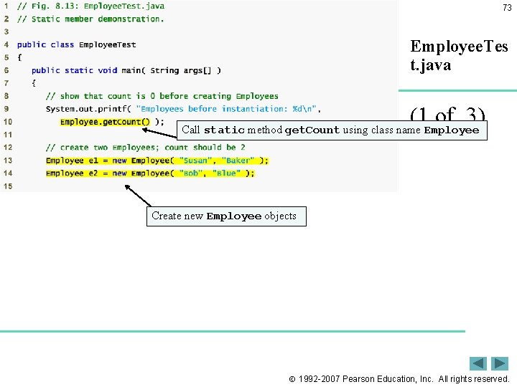Select the slide number 73
Viewport: 517px width, 387px height.
point(507,8)
